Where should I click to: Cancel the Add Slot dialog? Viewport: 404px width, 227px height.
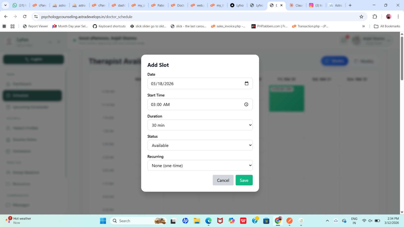pos(223,180)
